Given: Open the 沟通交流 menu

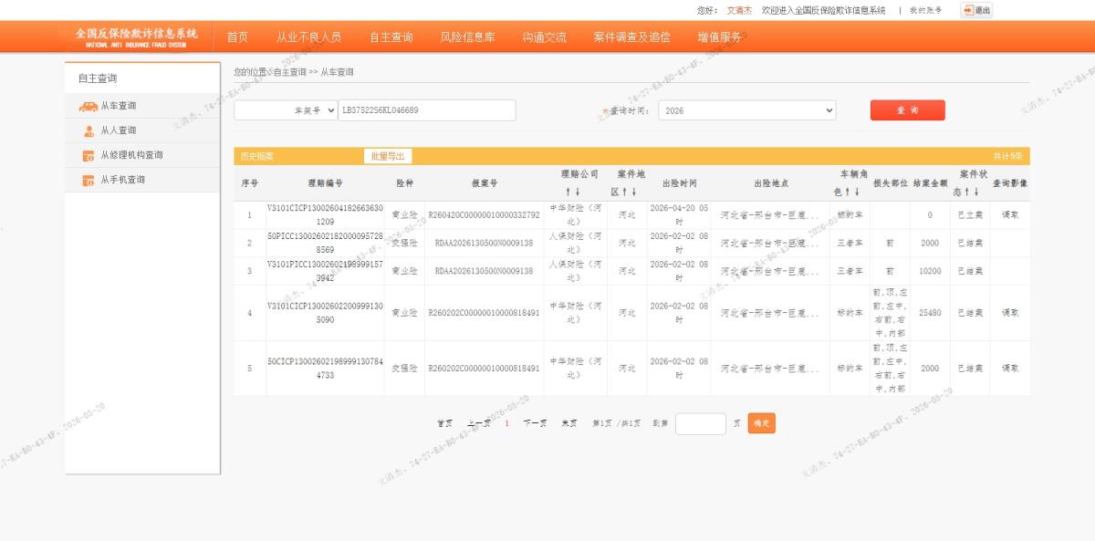Looking at the screenshot, I should point(544,37).
